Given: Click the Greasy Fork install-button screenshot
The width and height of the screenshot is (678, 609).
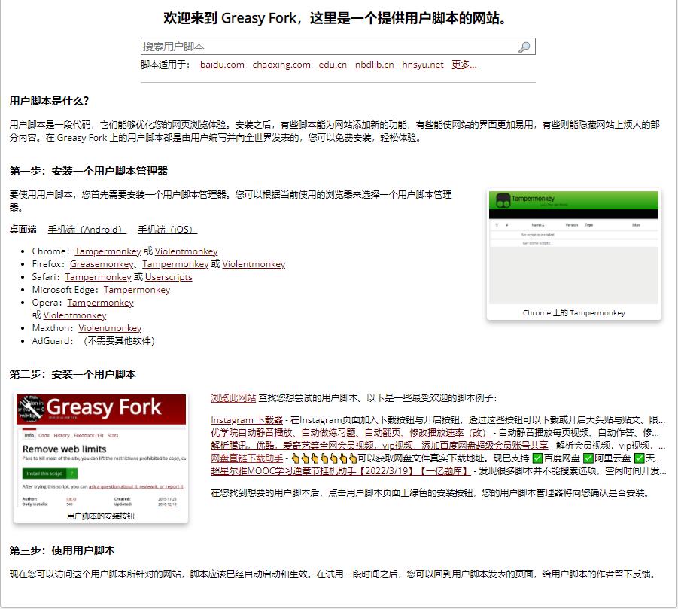Looking at the screenshot, I should (x=101, y=452).
